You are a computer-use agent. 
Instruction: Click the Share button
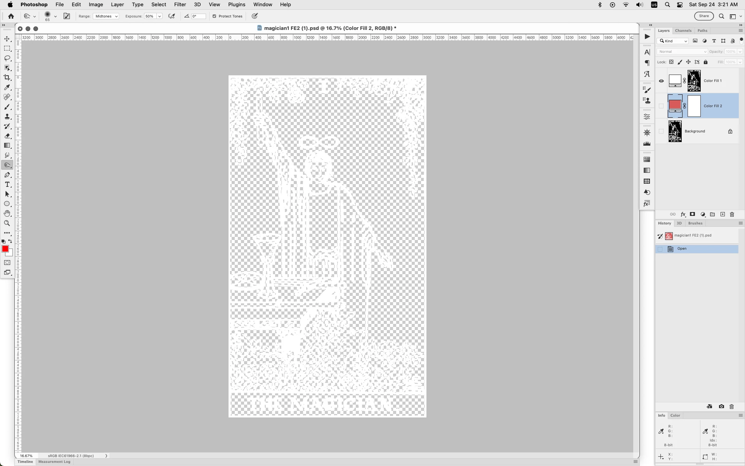[x=703, y=16]
